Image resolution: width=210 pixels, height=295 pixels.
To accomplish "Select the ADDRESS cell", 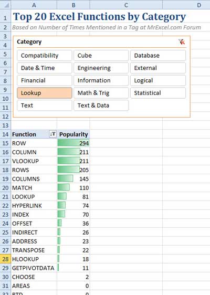I will 34,241.
